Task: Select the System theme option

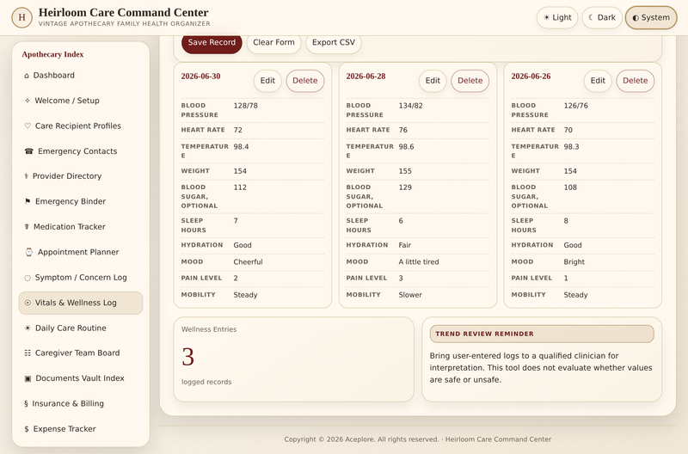Action: pos(651,17)
